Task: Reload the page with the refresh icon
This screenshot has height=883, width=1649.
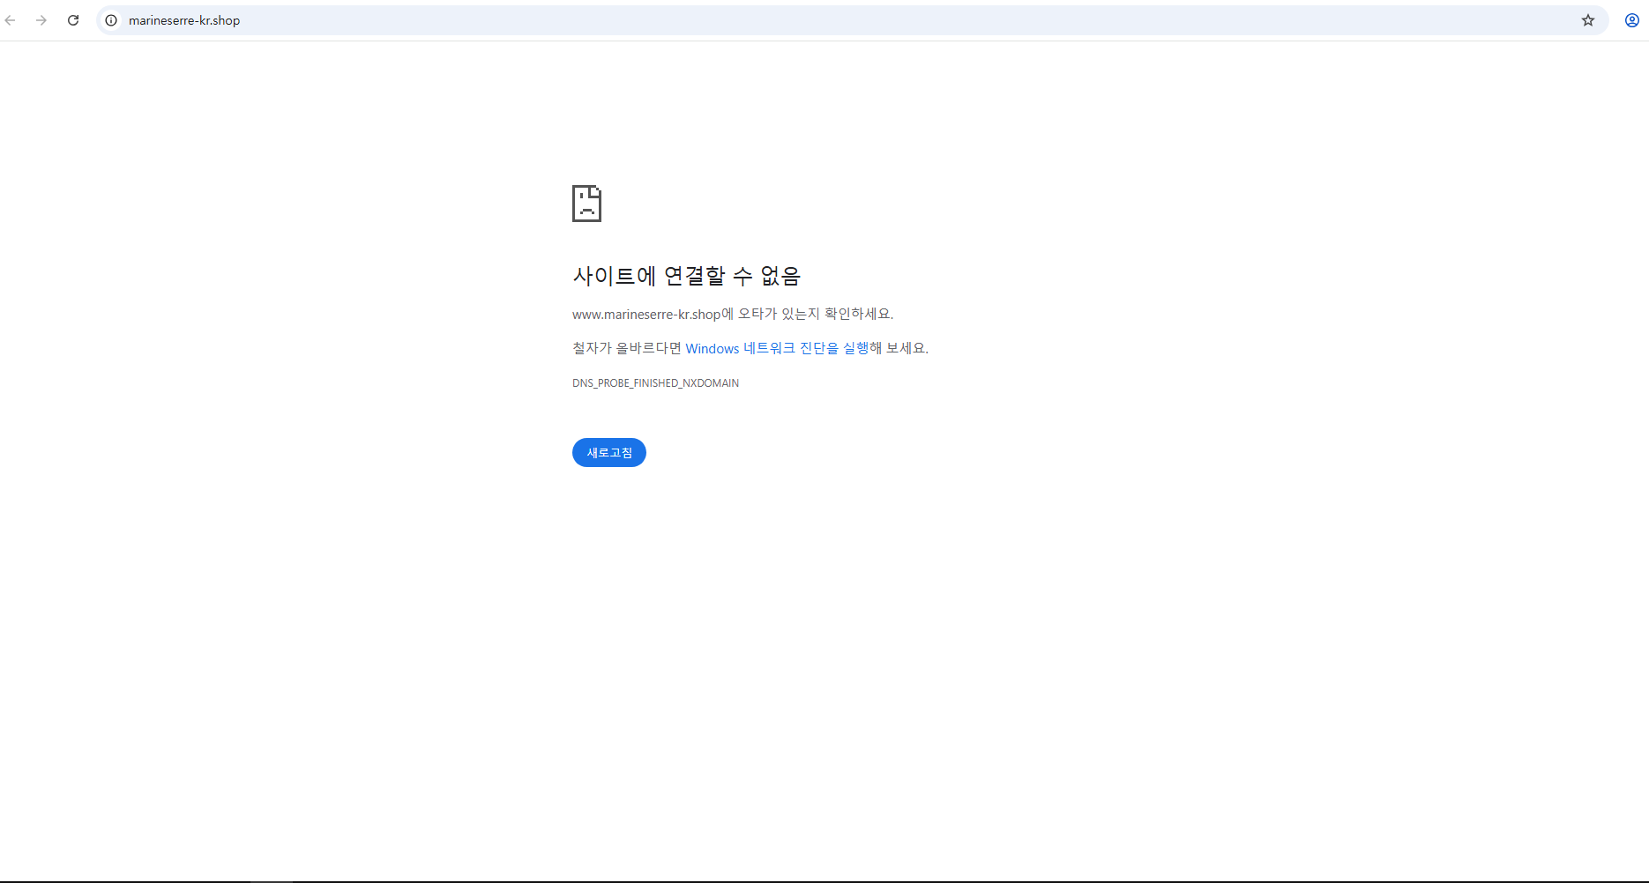Action: 73,20
